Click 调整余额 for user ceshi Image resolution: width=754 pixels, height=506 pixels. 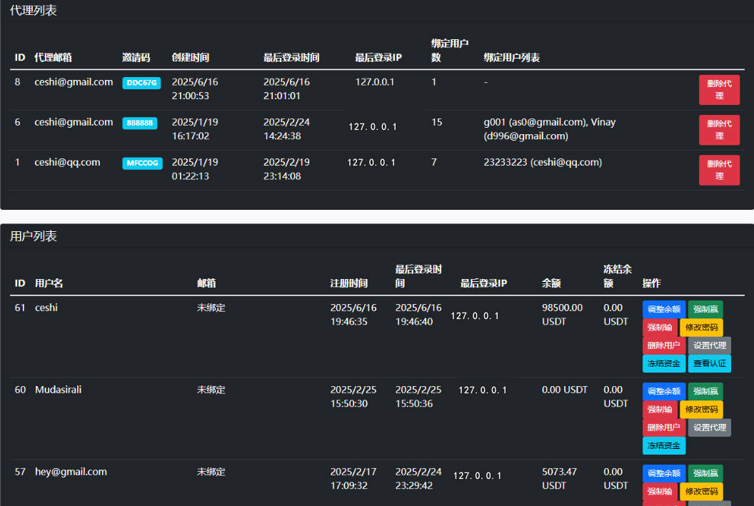point(663,309)
